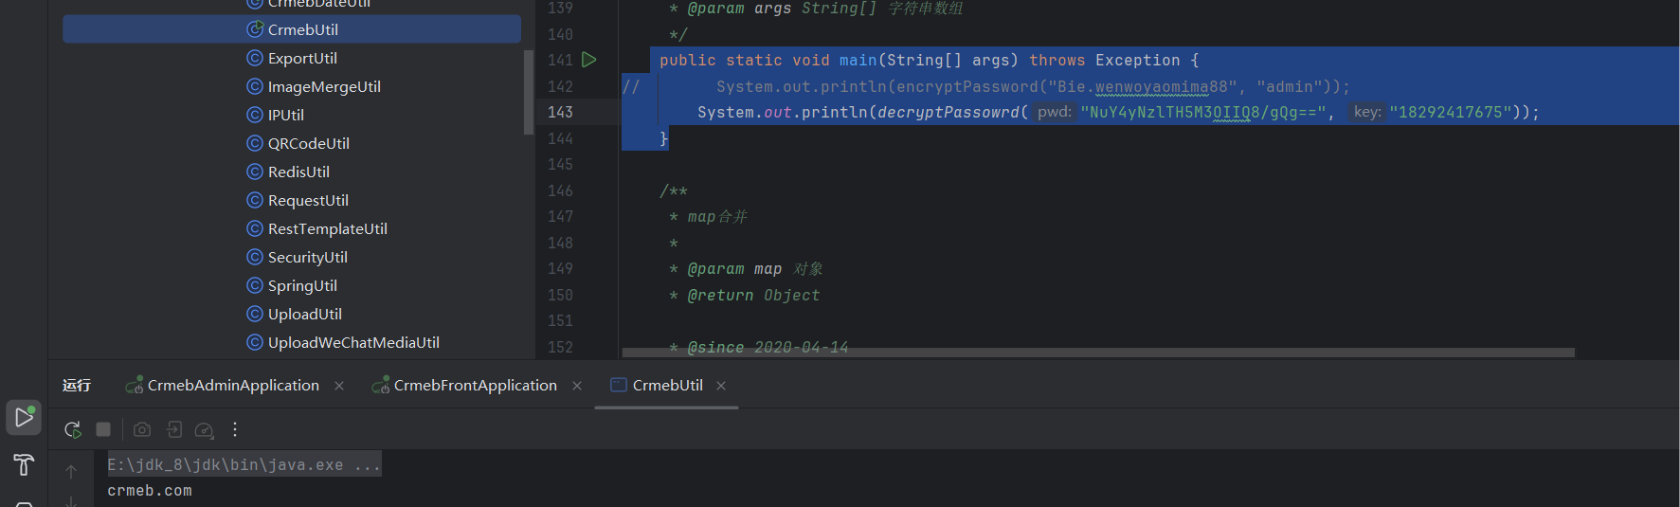Click crmeb.com console output
The height and width of the screenshot is (507, 1680).
(150, 491)
